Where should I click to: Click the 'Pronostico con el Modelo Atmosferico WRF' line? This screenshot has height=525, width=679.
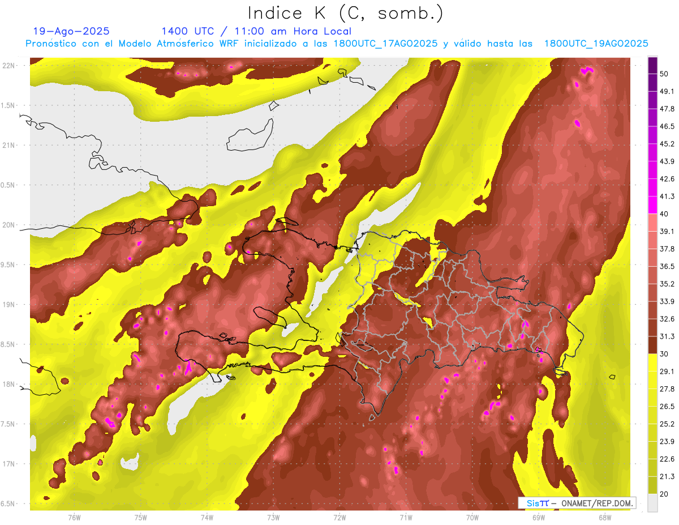click(x=337, y=44)
